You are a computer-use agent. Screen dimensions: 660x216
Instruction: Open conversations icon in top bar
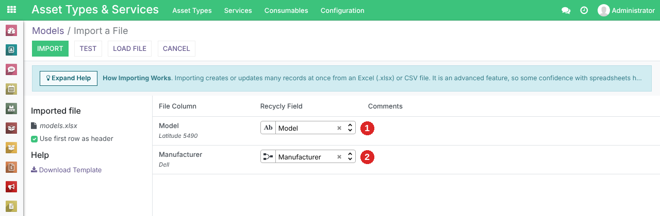(566, 10)
